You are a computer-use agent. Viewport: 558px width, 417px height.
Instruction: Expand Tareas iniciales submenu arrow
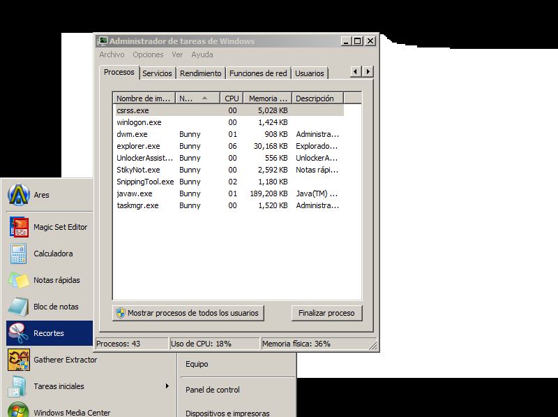167,386
